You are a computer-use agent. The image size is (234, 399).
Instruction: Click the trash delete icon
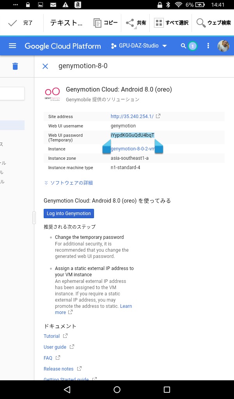15,66
